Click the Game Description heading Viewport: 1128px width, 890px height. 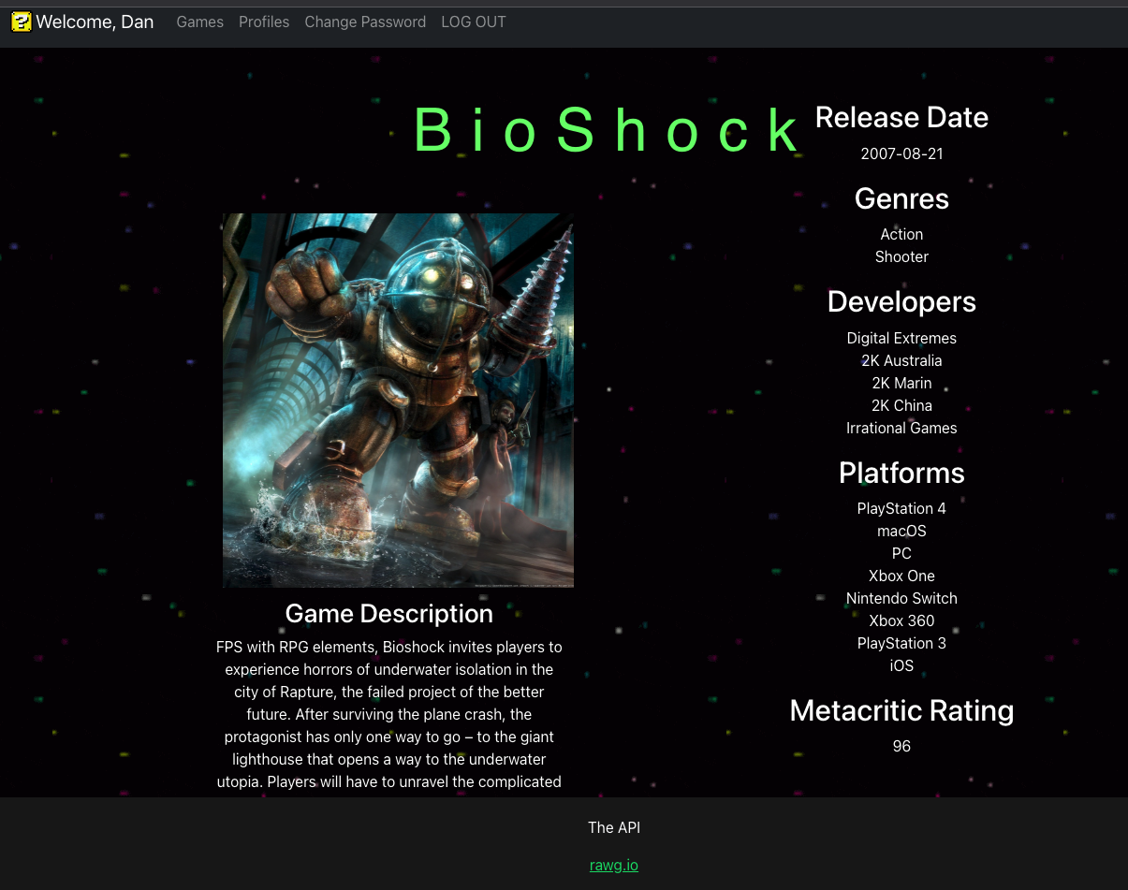pos(388,613)
